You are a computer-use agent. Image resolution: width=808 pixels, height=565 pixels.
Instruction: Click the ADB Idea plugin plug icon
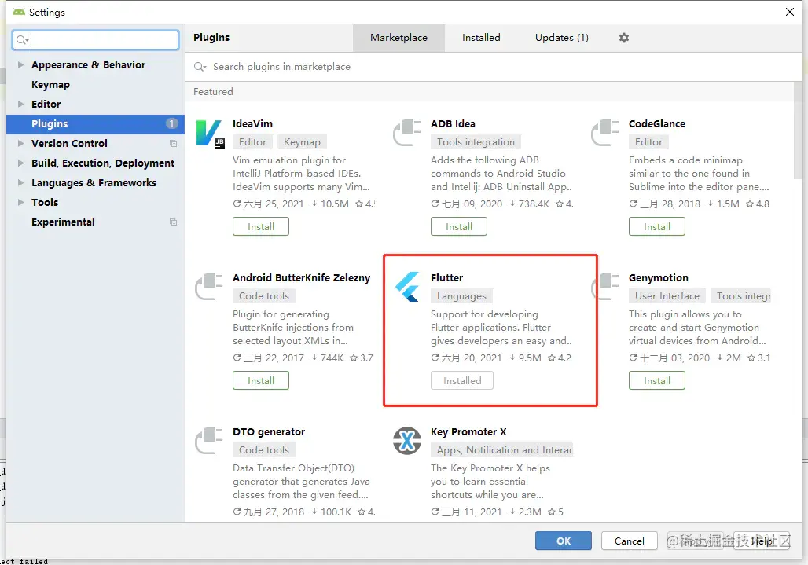click(x=406, y=132)
